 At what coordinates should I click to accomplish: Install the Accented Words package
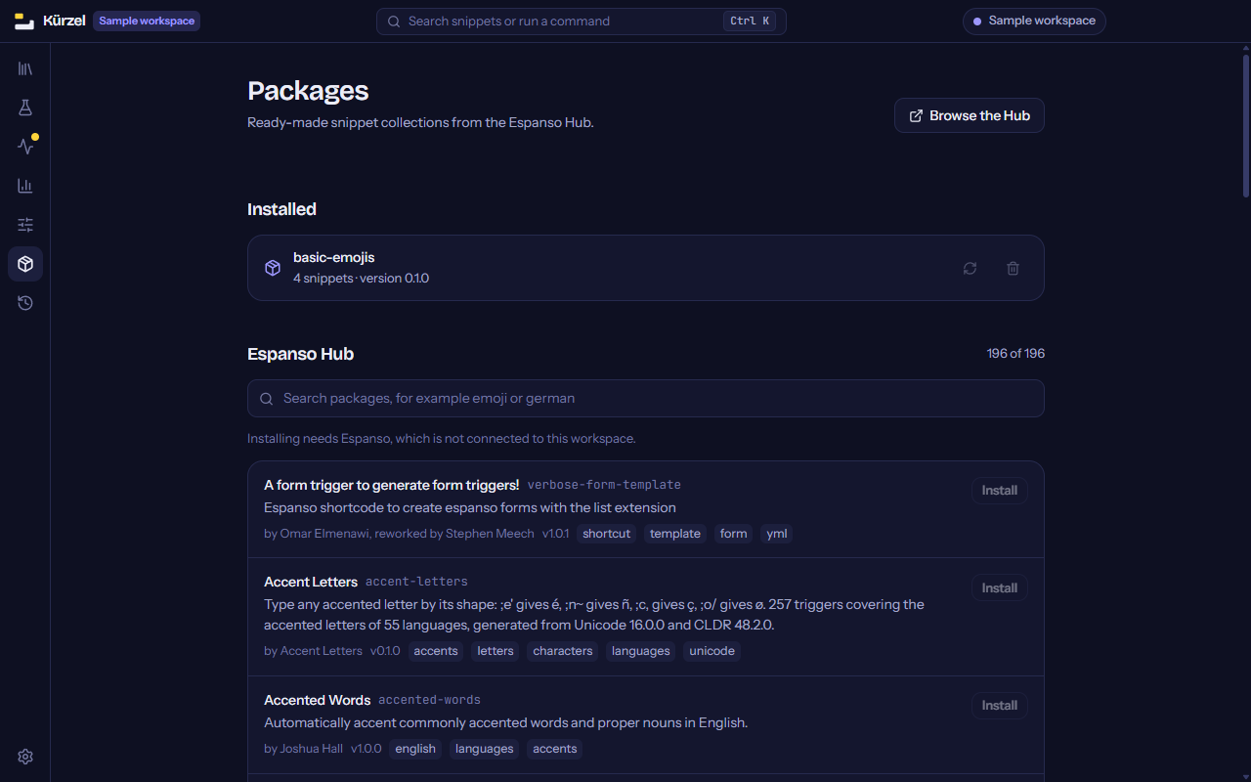click(1000, 706)
